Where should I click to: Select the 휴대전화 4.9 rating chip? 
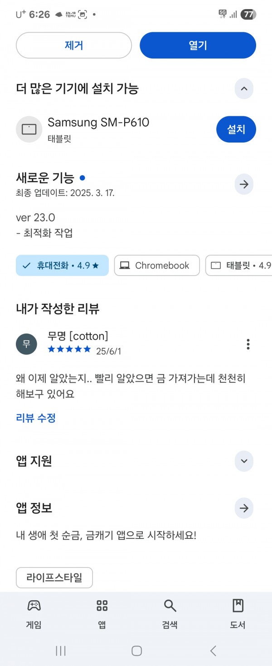coord(62,266)
